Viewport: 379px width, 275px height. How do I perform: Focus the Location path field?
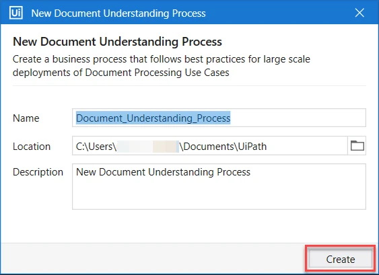(x=210, y=146)
